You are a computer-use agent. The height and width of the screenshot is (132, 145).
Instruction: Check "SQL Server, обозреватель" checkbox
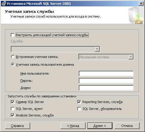(79, 109)
